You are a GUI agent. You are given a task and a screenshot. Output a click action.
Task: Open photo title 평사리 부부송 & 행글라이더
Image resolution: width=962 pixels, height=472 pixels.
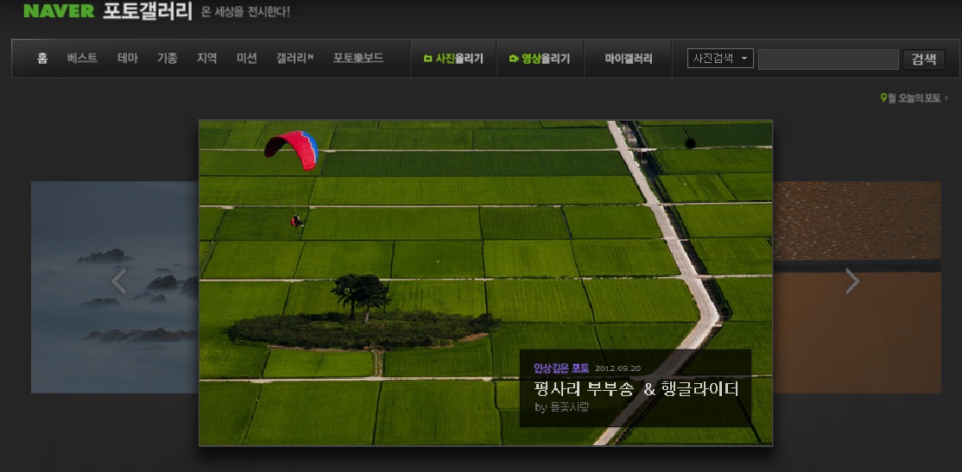[x=636, y=389]
